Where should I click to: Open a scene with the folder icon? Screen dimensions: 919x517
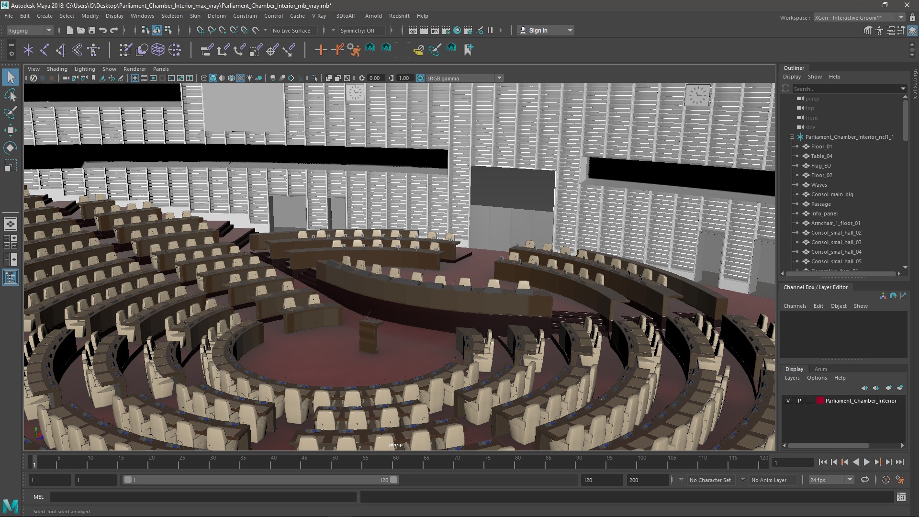[x=81, y=30]
